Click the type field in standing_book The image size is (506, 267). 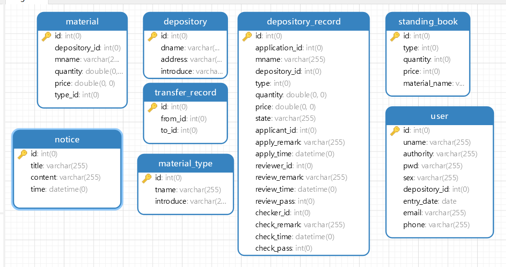(x=421, y=48)
